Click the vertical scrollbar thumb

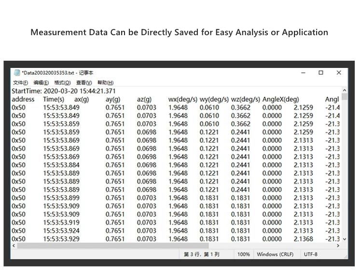[344, 97]
